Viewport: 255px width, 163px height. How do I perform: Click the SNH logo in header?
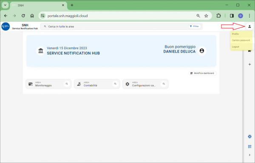click(6, 26)
